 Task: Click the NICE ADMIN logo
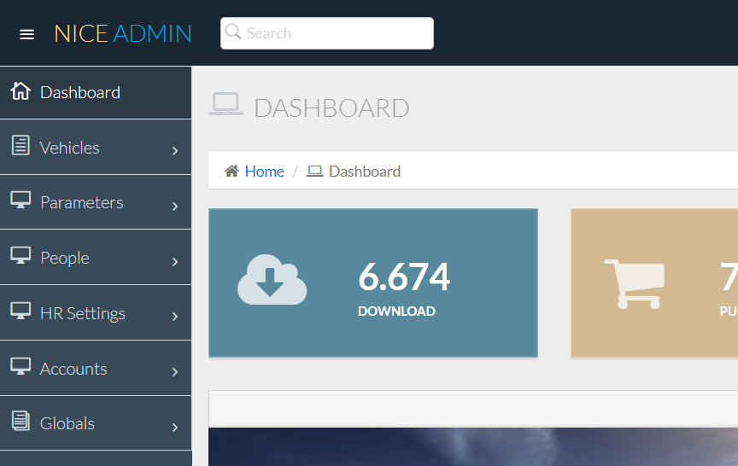(123, 34)
